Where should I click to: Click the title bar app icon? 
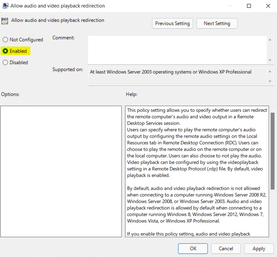click(x=5, y=6)
